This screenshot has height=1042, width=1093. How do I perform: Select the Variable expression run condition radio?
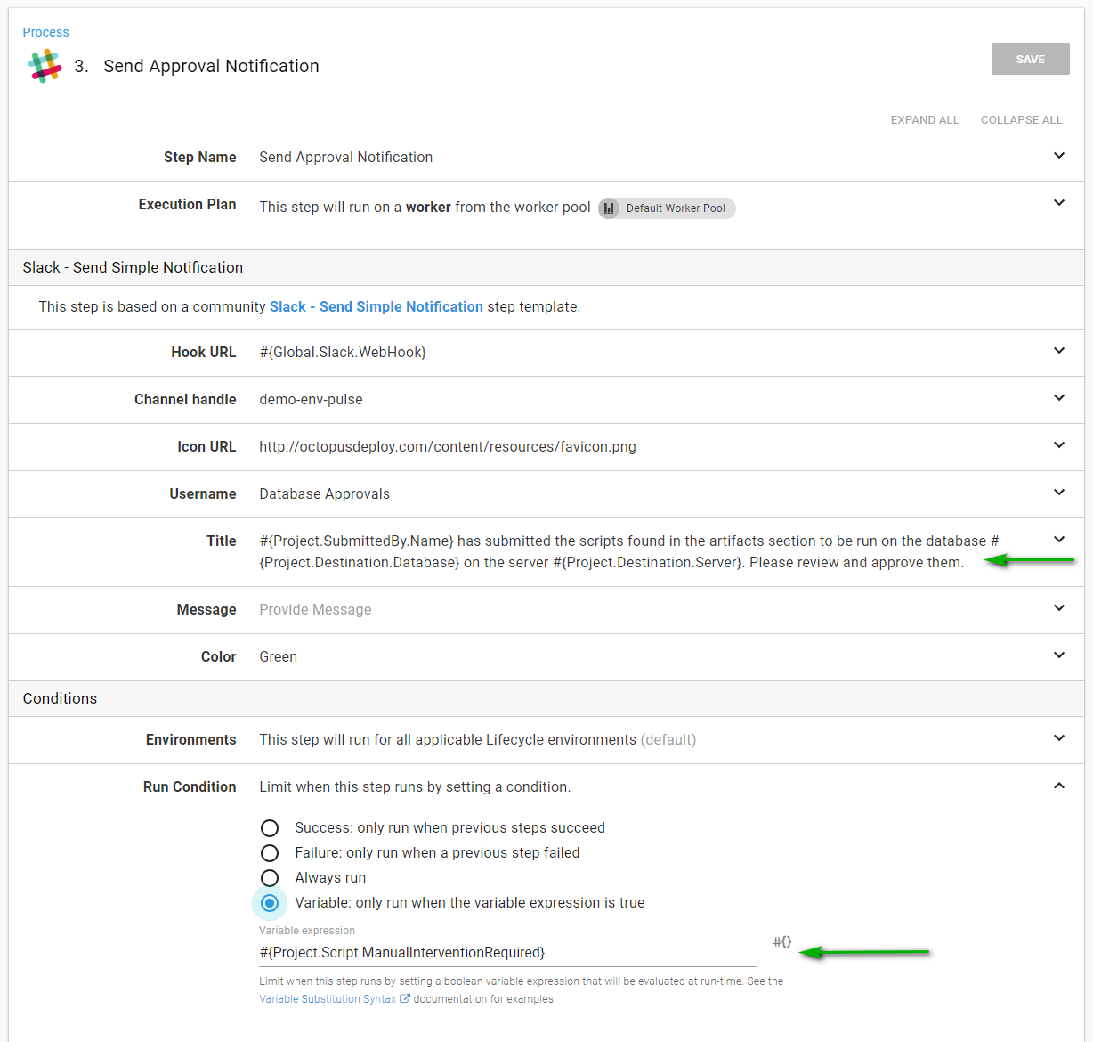[x=270, y=903]
